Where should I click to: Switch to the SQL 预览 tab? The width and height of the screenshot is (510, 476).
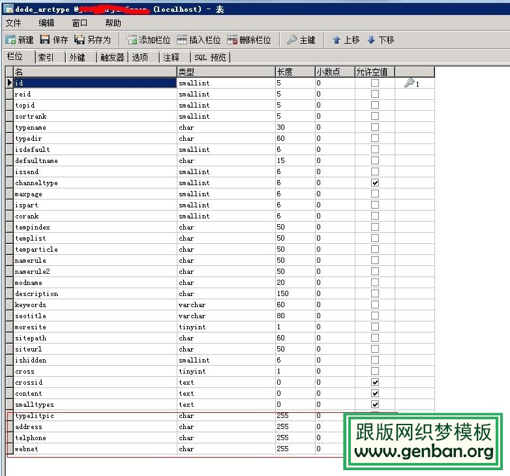pos(210,57)
